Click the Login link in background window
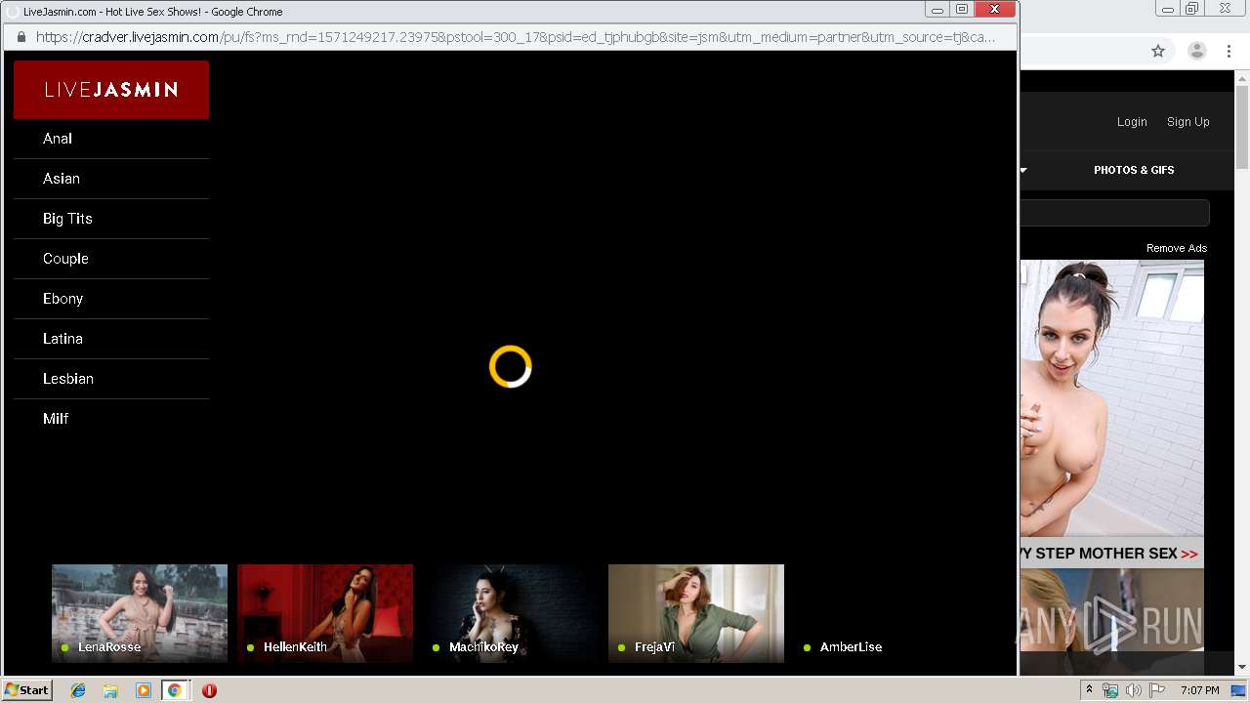 coord(1132,122)
